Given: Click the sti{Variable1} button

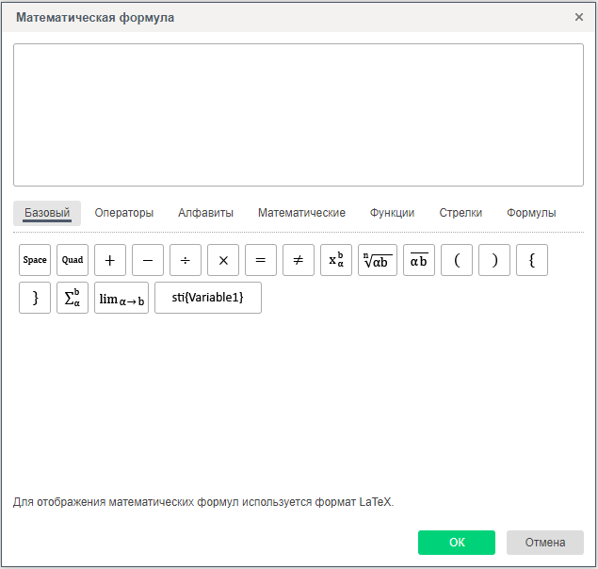Looking at the screenshot, I should (x=208, y=298).
